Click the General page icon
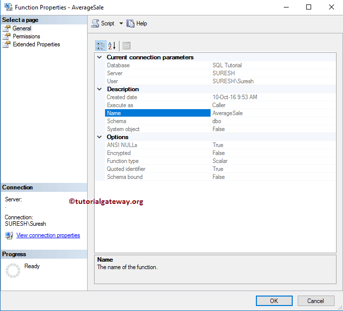The width and height of the screenshot is (343, 311). tap(6, 28)
